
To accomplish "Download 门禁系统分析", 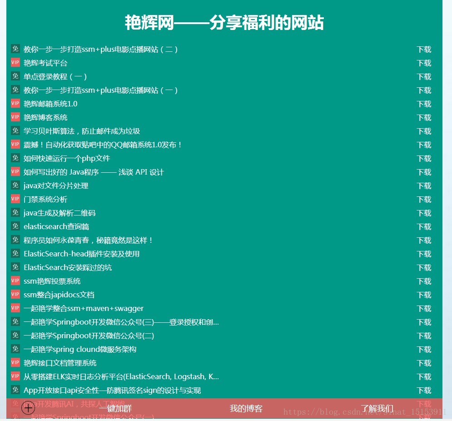I will point(424,200).
